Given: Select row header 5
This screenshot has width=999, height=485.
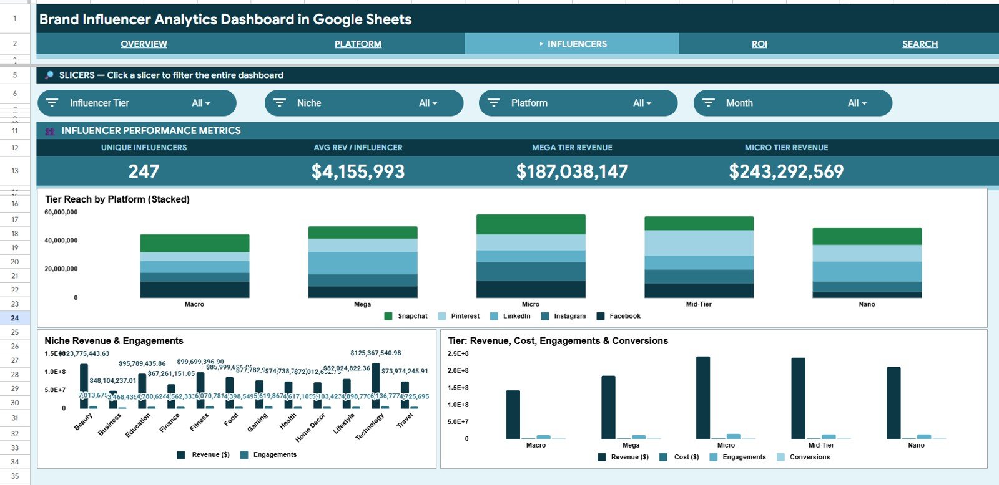Looking at the screenshot, I should [x=15, y=75].
